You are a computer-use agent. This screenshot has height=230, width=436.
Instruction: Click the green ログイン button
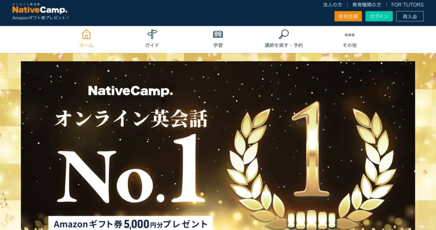[379, 17]
